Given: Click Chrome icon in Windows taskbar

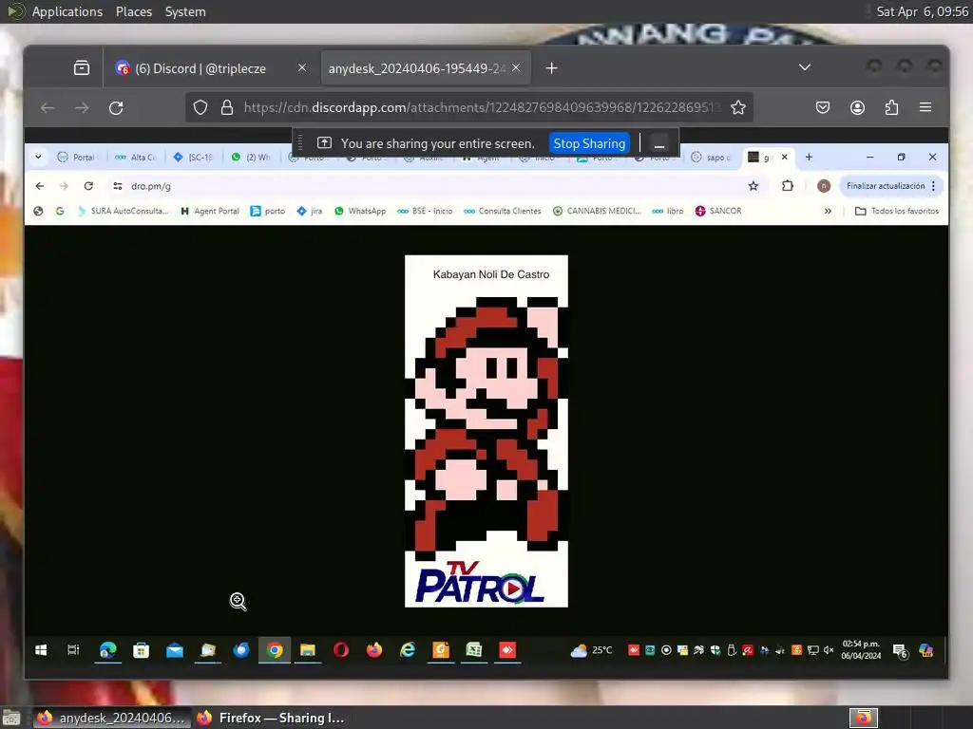Looking at the screenshot, I should [275, 650].
